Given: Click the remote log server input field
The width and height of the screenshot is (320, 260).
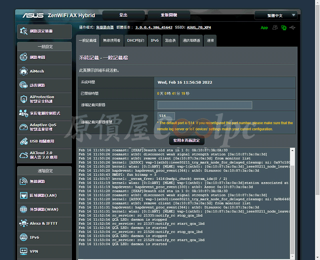Looking at the screenshot, I should (205, 105).
